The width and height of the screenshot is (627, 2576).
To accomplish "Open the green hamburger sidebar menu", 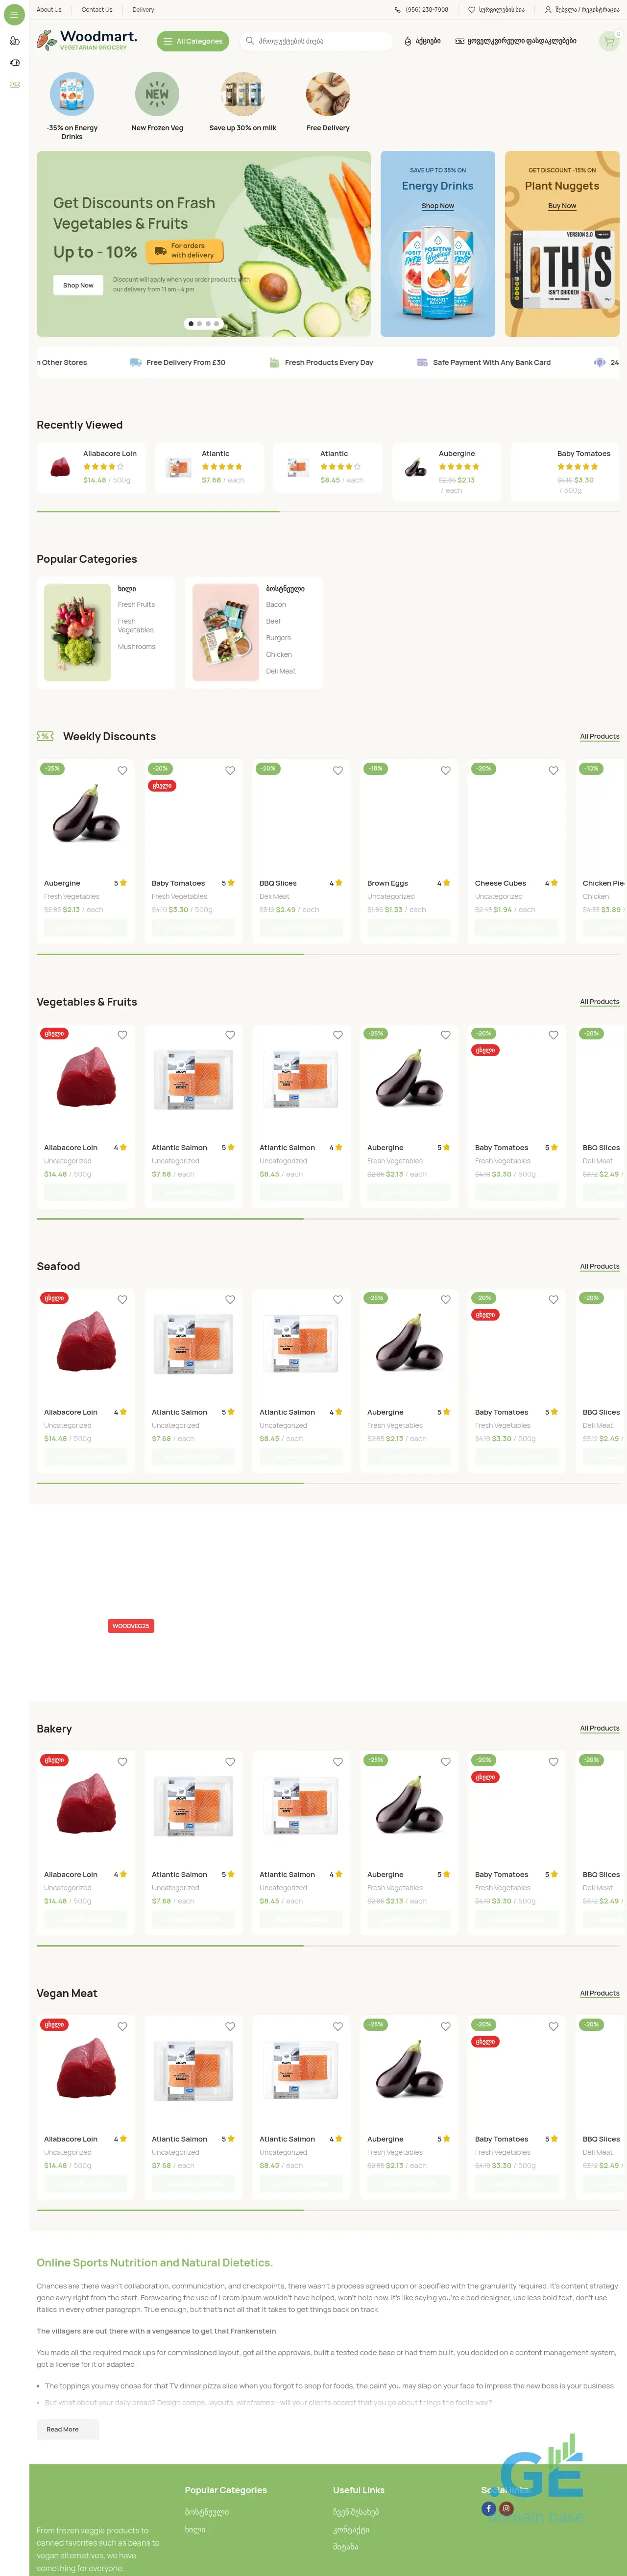I will (14, 15).
